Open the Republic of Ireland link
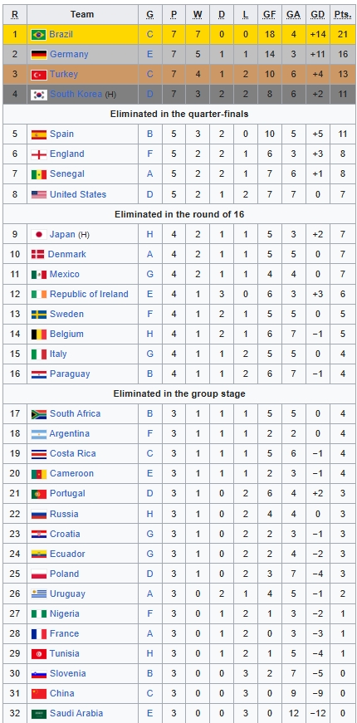 [x=89, y=294]
